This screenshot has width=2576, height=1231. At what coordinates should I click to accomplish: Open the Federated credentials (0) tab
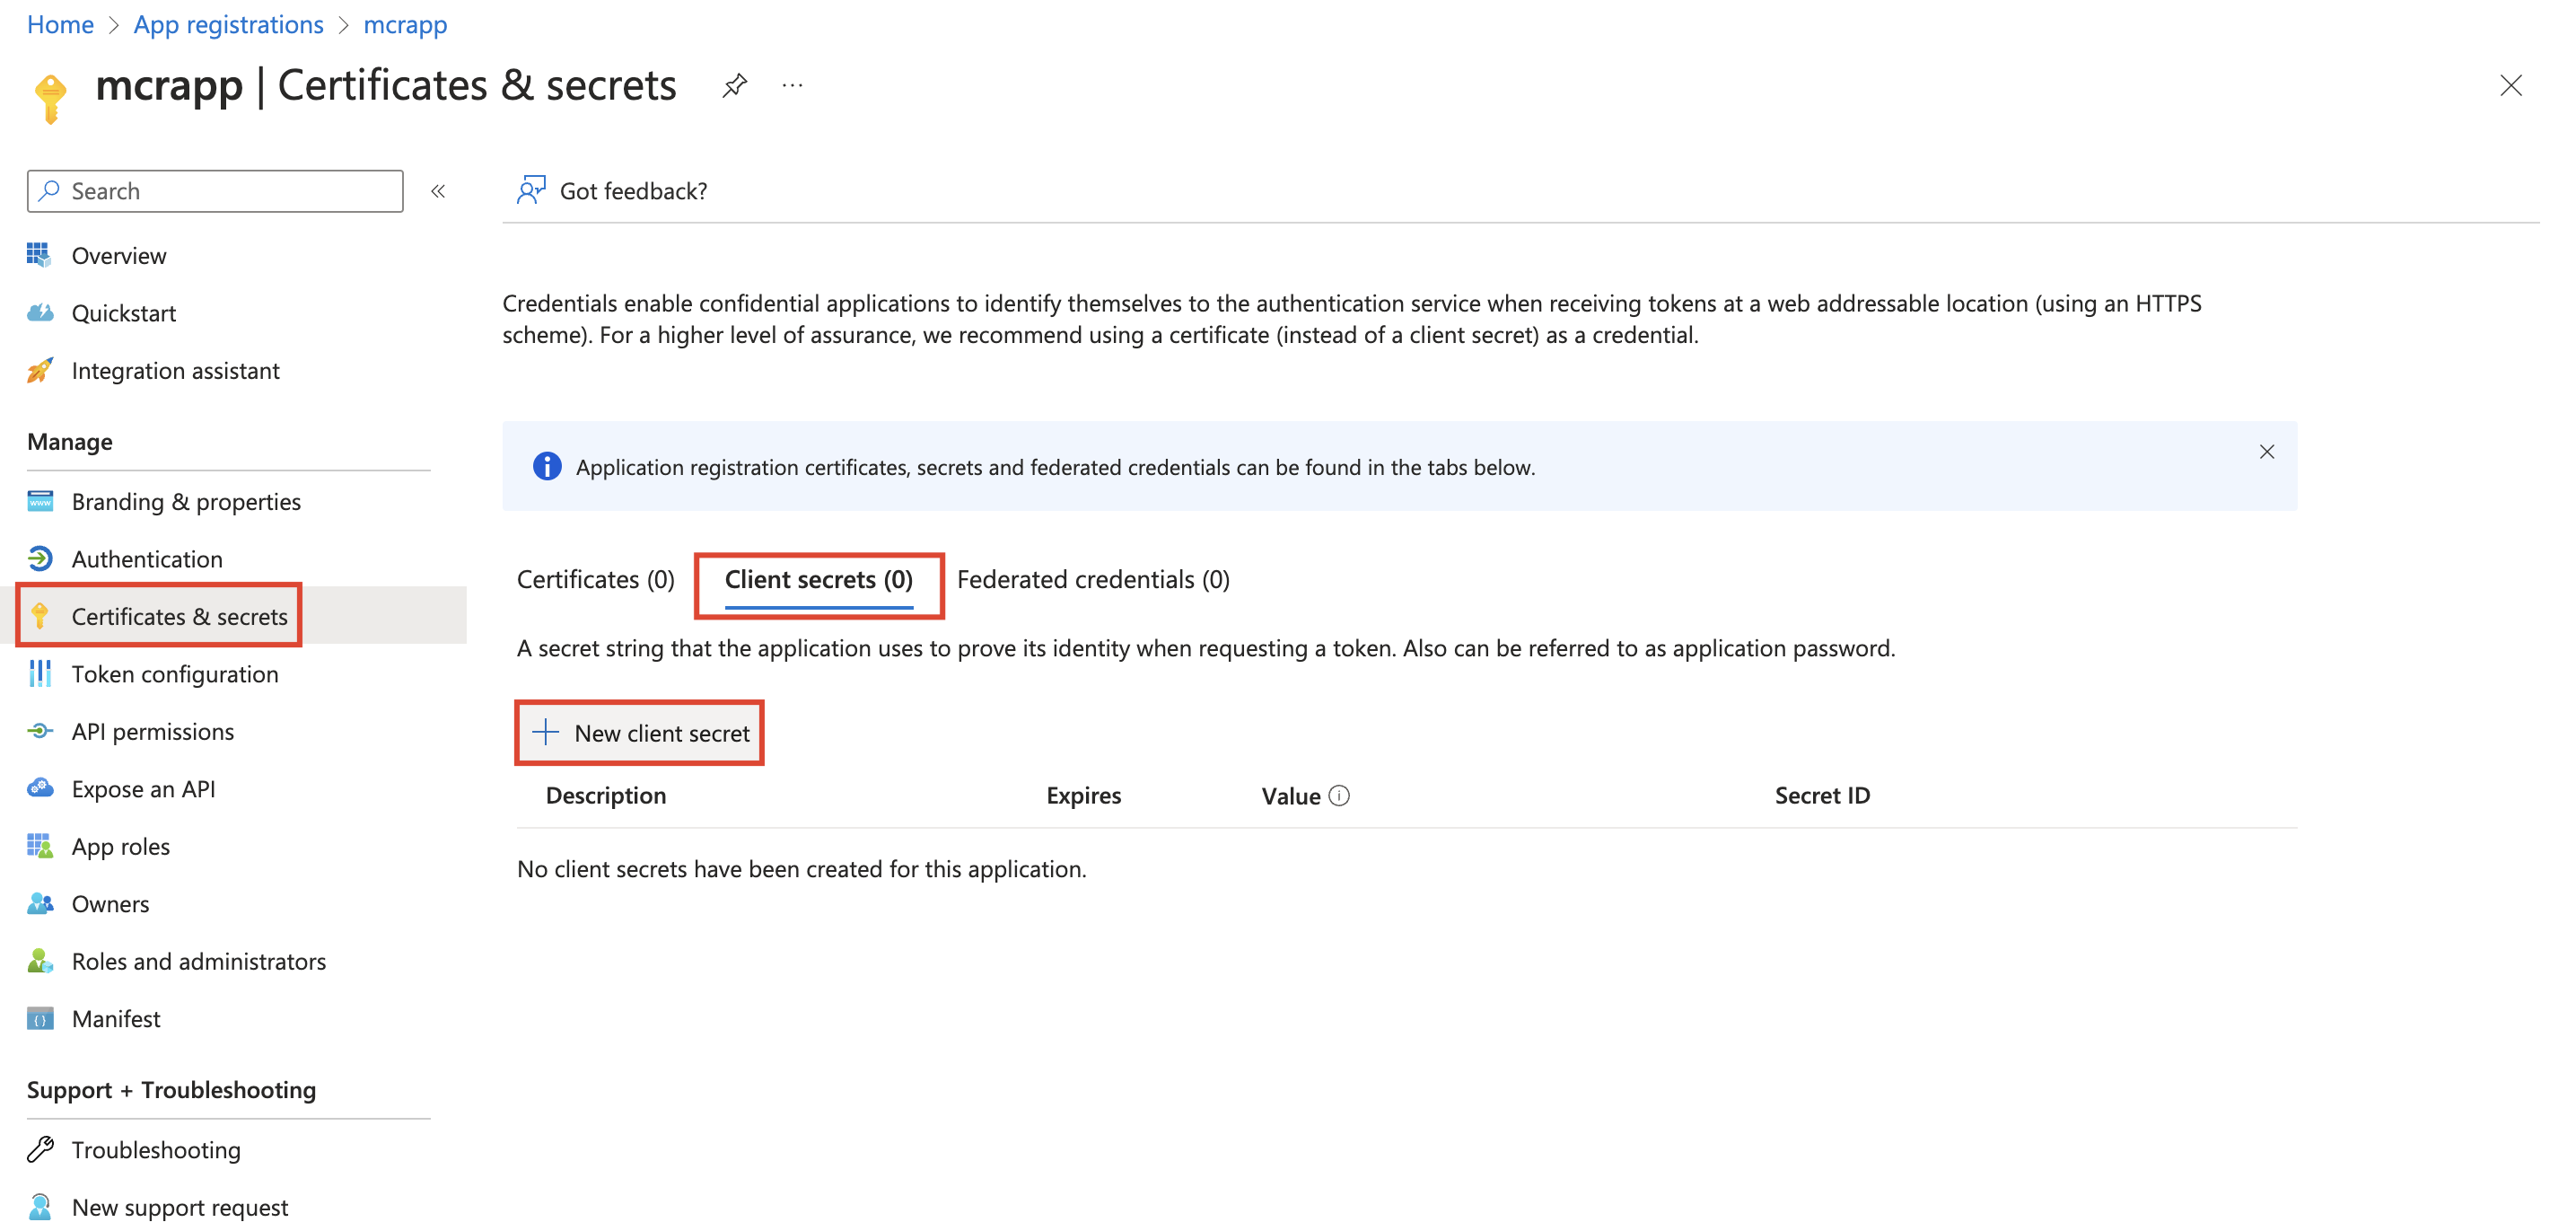pyautogui.click(x=1093, y=580)
